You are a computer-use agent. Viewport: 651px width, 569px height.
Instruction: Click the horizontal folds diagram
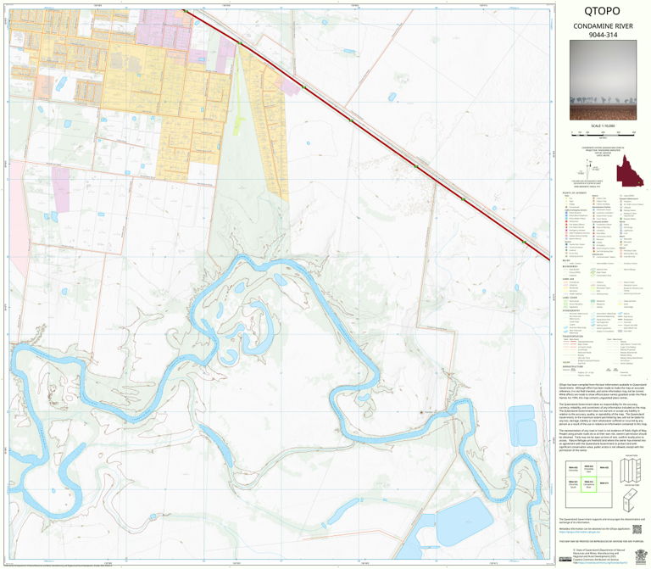coord(631,500)
